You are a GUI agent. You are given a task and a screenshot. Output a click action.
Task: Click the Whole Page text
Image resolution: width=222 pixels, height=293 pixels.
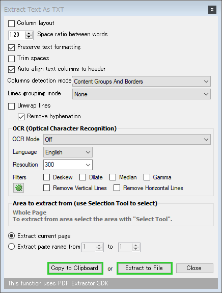pos(30,212)
